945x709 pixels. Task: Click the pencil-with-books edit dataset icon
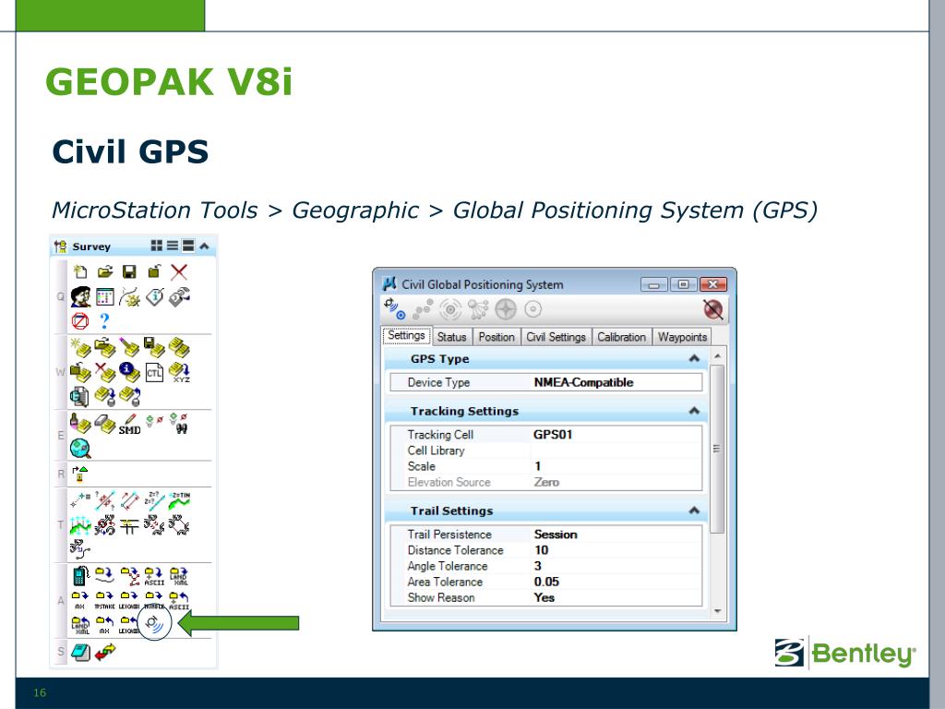(129, 347)
